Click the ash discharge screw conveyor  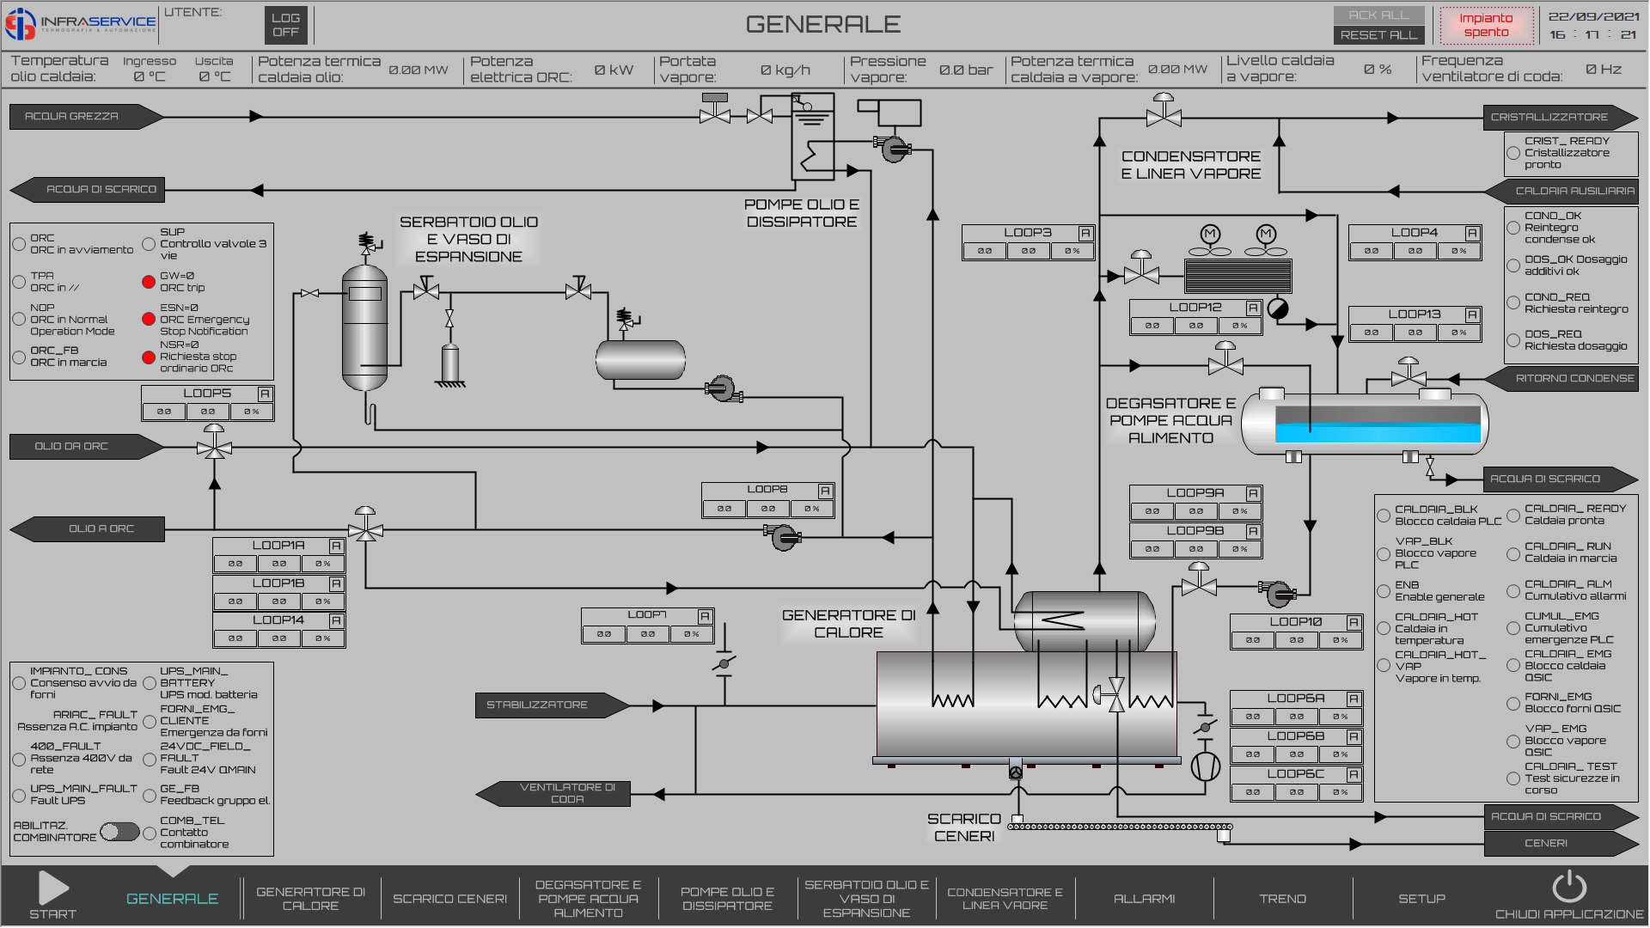[x=1121, y=827]
